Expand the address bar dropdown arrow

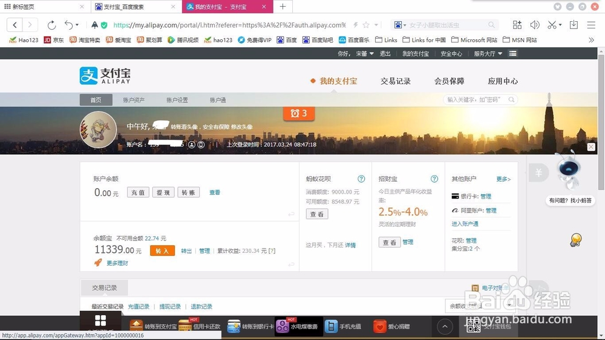pyautogui.click(x=376, y=25)
